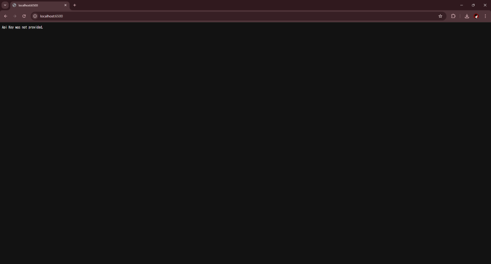The image size is (491, 264).
Task: Open the Extensions puzzle icon
Action: tap(453, 16)
